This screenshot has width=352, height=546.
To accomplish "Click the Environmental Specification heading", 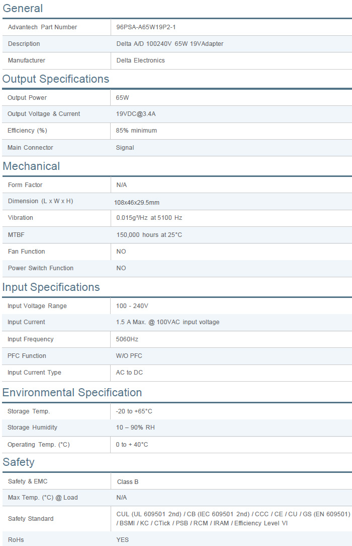I will [x=72, y=393].
